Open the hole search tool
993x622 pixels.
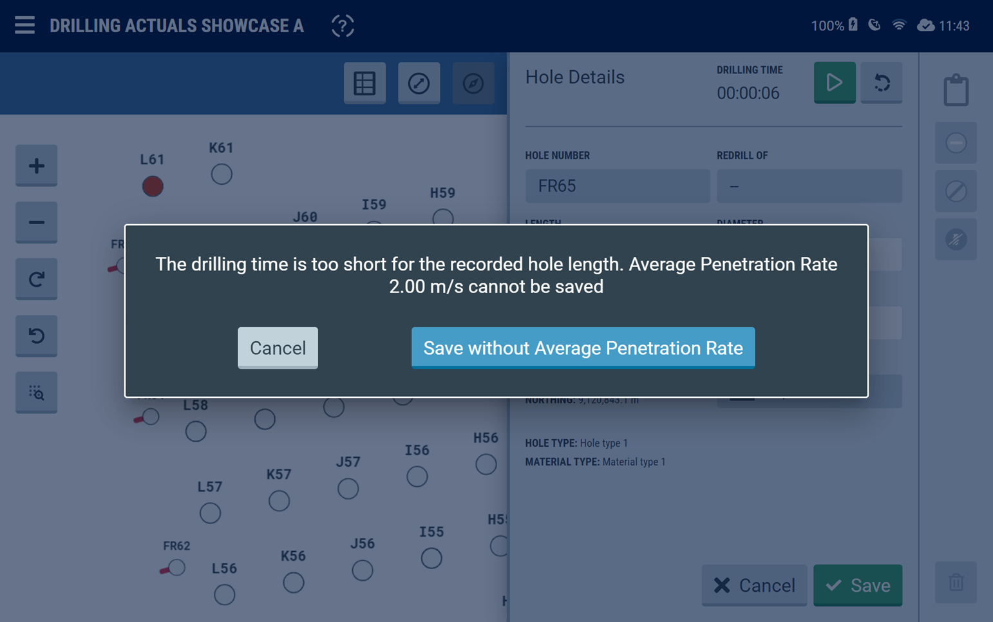37,392
